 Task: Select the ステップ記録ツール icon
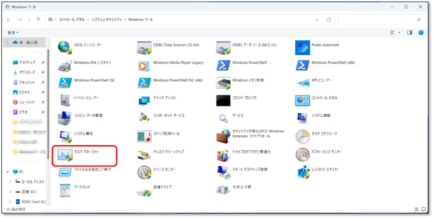coord(144,136)
